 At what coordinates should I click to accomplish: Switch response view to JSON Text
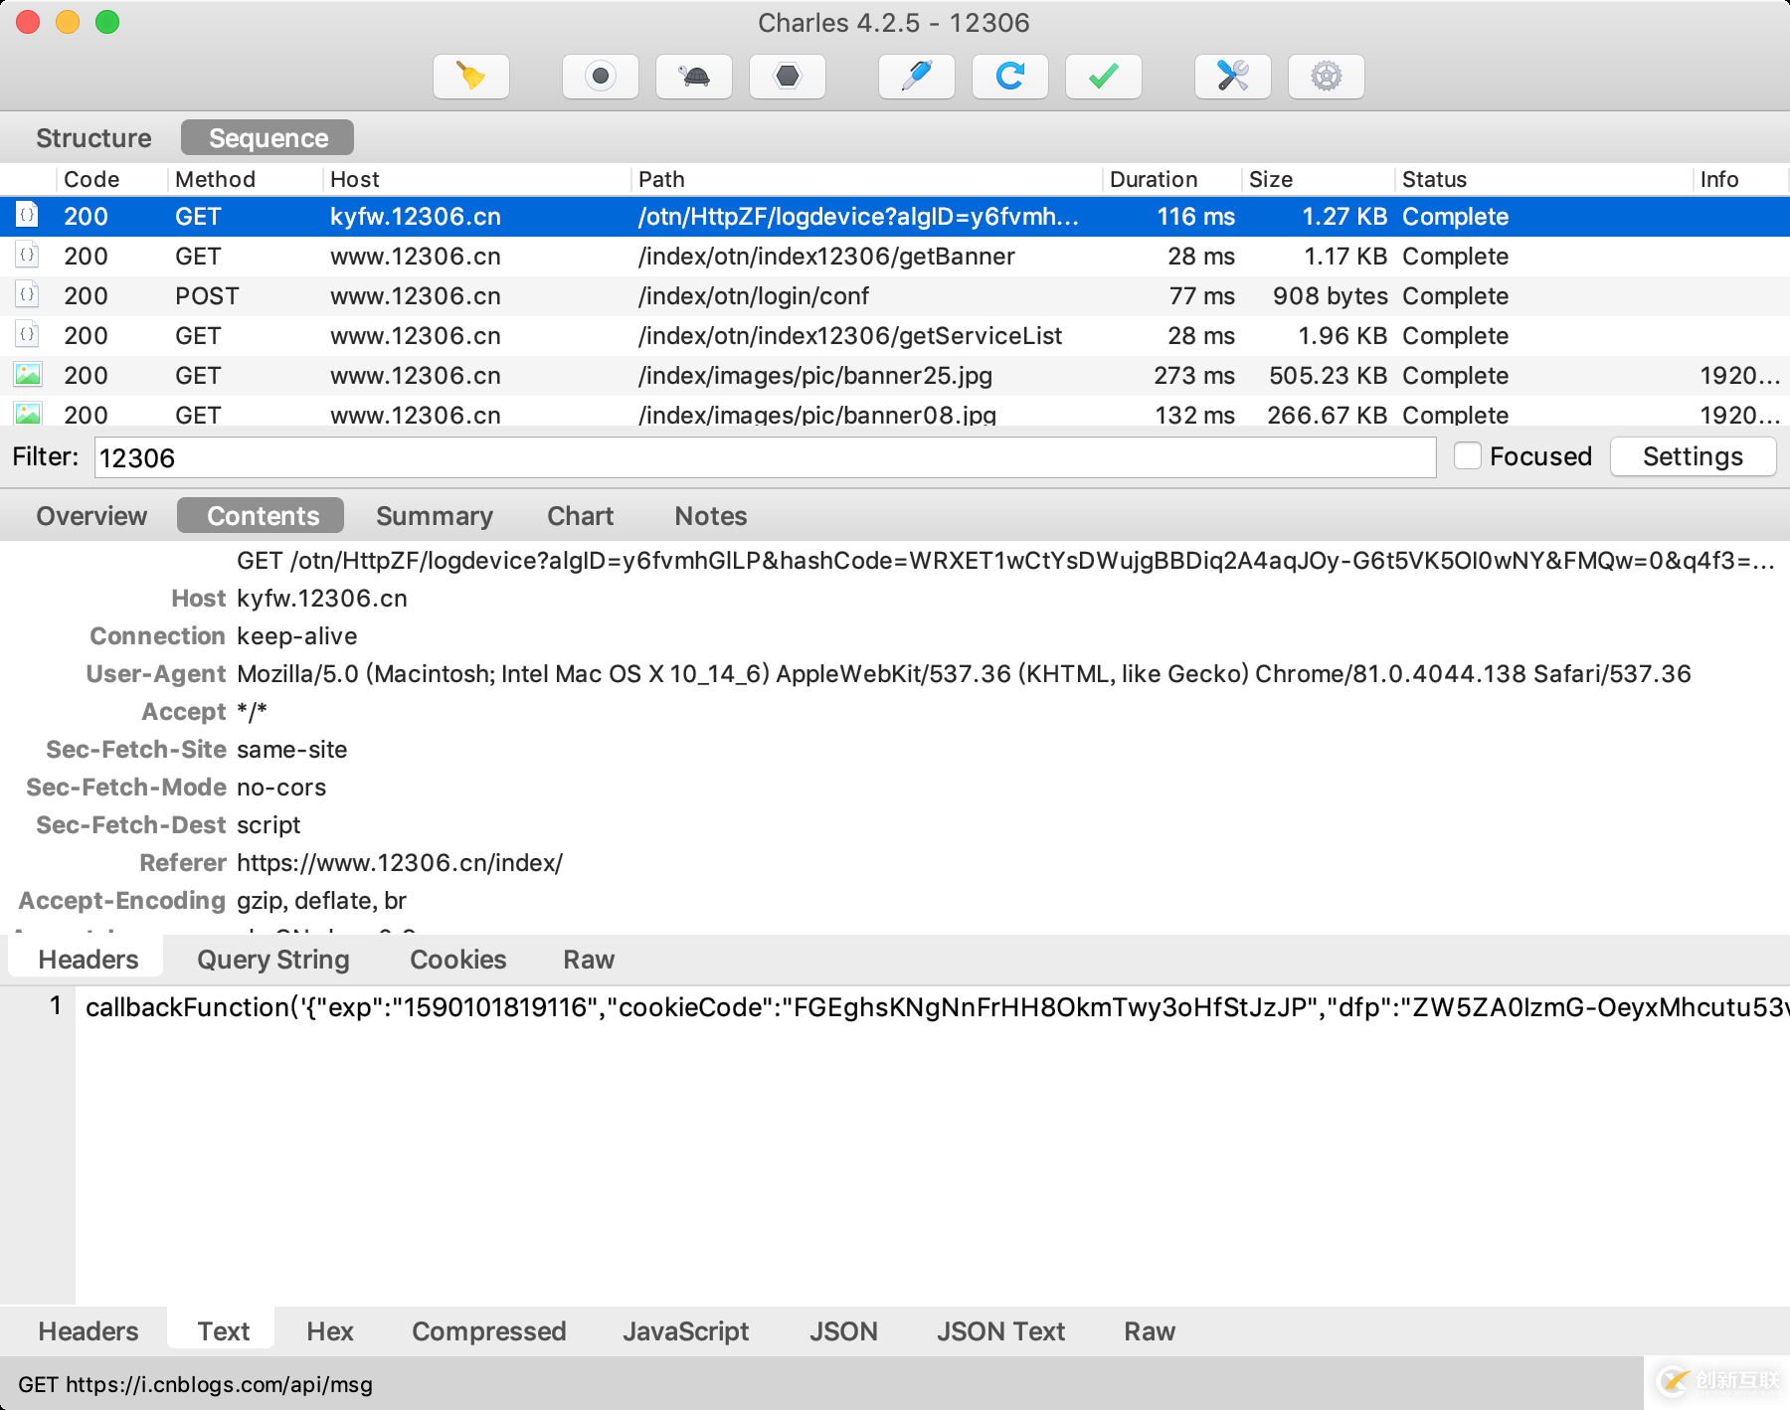pos(1000,1331)
